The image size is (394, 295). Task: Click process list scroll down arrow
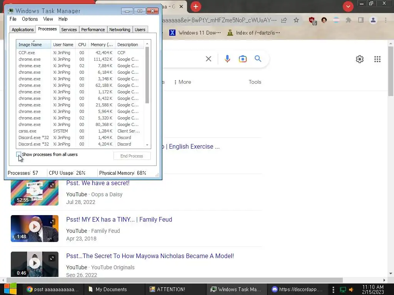tap(147, 145)
